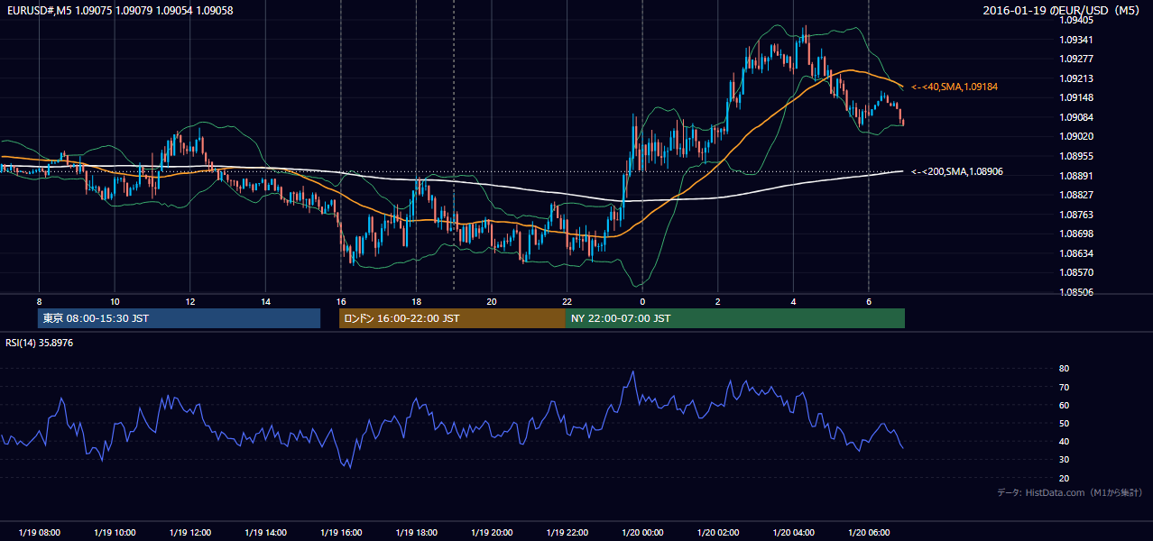
Task: Click price axis value 1.09148
Action: tap(1078, 97)
